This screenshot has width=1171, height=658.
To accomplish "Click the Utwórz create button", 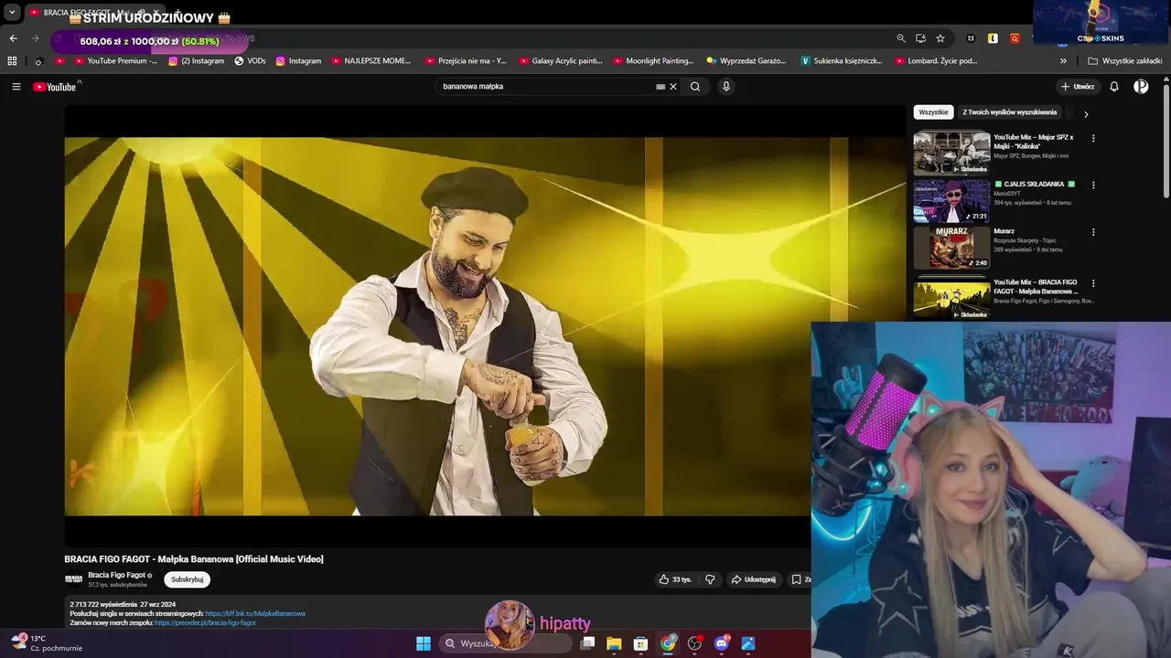I will [1078, 87].
